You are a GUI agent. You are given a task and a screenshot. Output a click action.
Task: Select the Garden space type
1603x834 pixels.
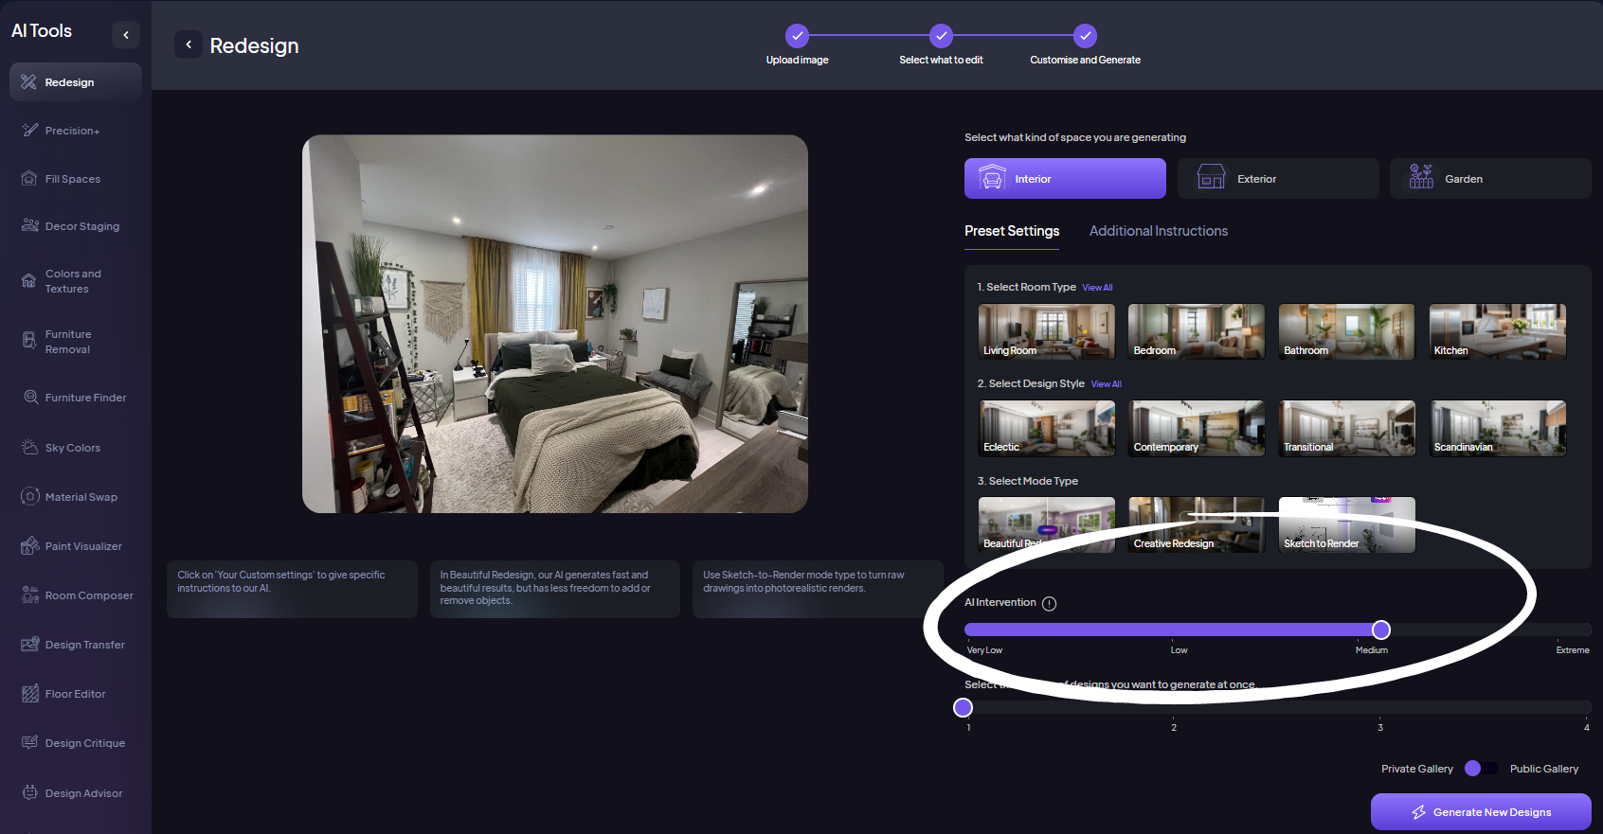1489,179
